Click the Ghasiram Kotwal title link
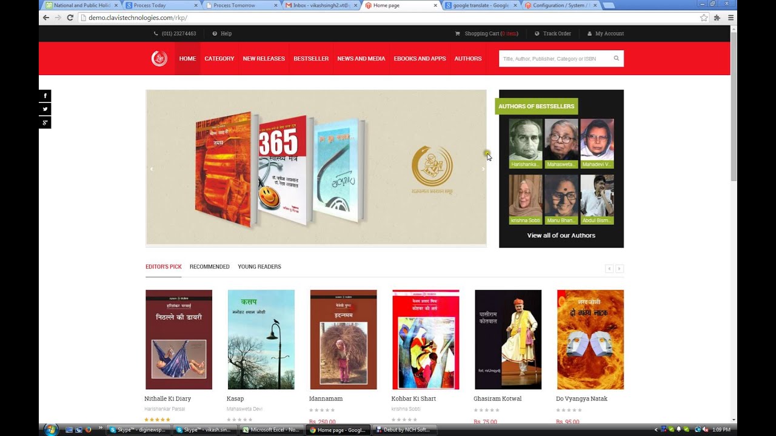This screenshot has height=436, width=776. coord(498,398)
